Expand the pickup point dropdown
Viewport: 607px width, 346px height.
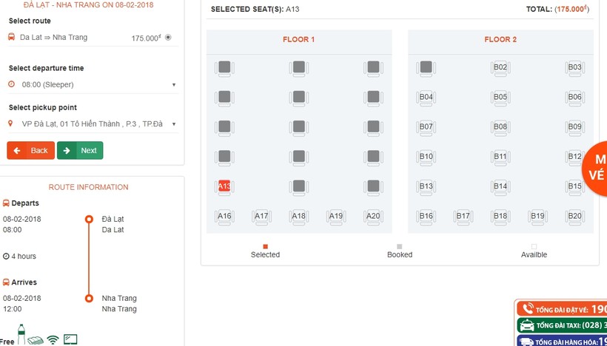click(93, 124)
